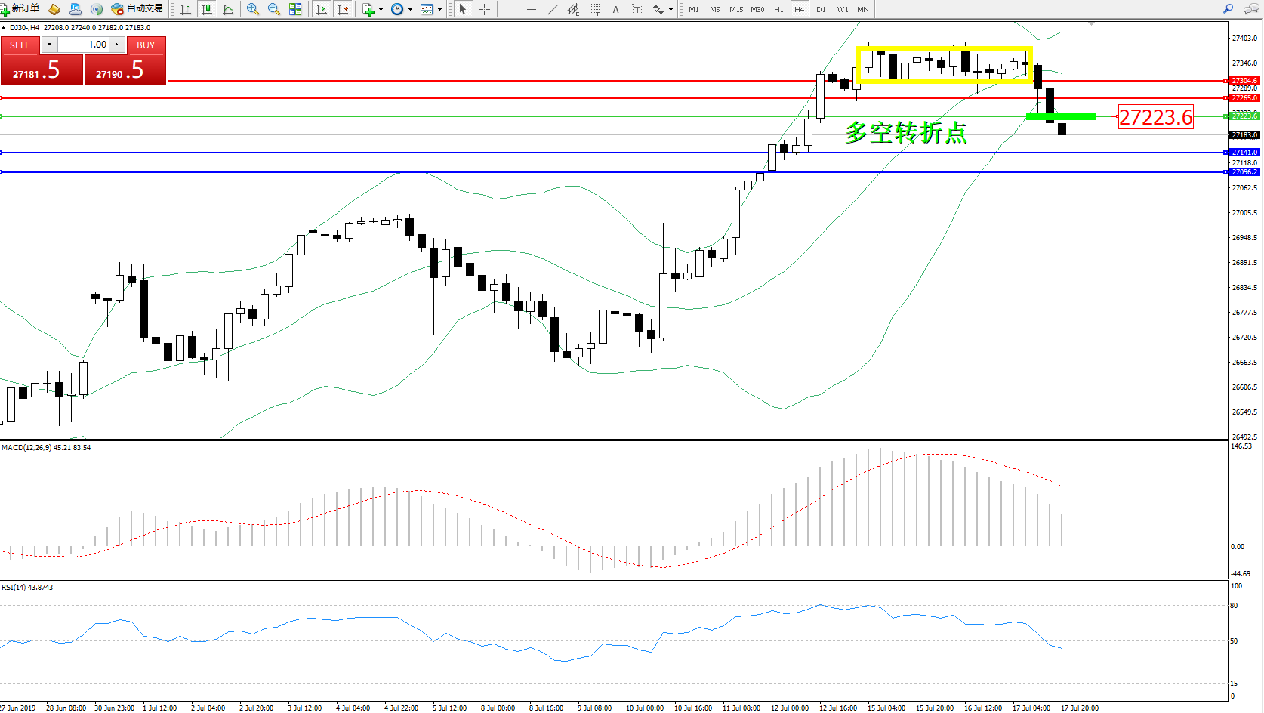Select the crosshair cursor tool

pos(485,9)
